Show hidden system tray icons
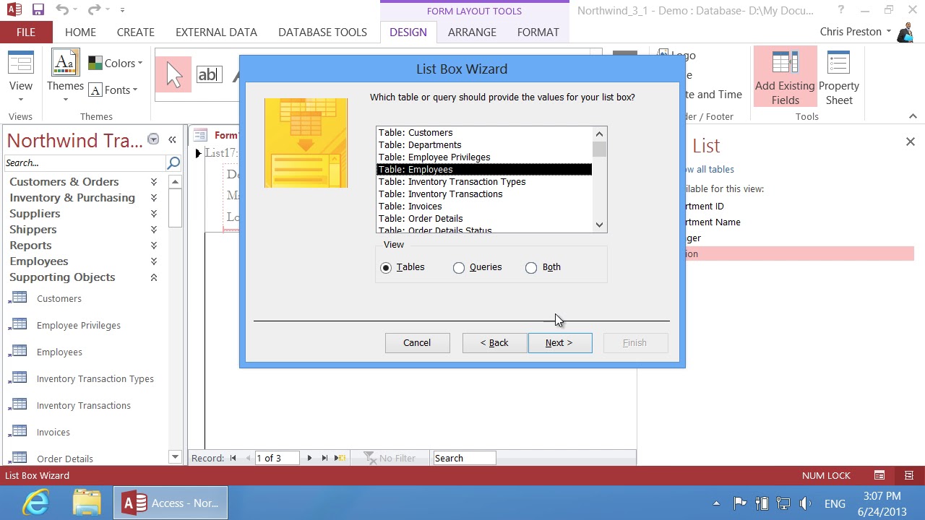 pos(716,503)
